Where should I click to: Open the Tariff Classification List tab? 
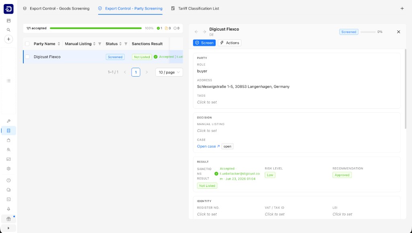pos(195,8)
